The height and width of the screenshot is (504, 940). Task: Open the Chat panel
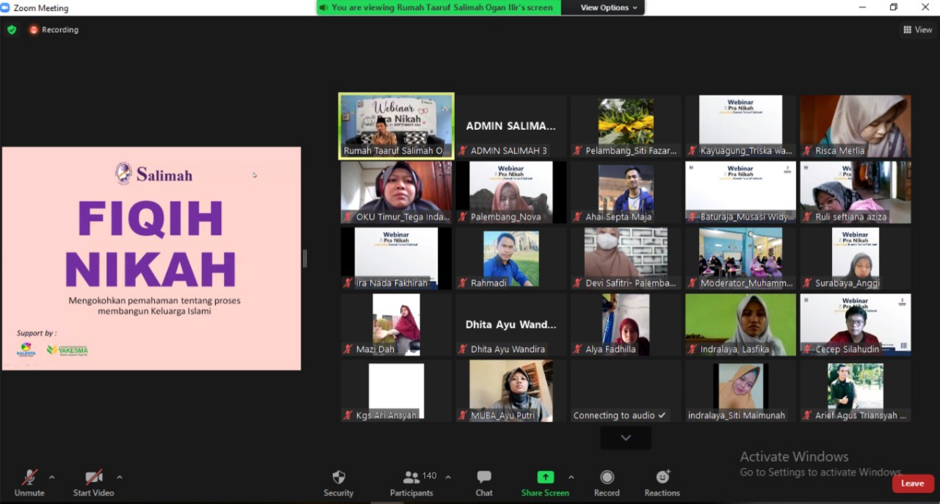coord(484,483)
